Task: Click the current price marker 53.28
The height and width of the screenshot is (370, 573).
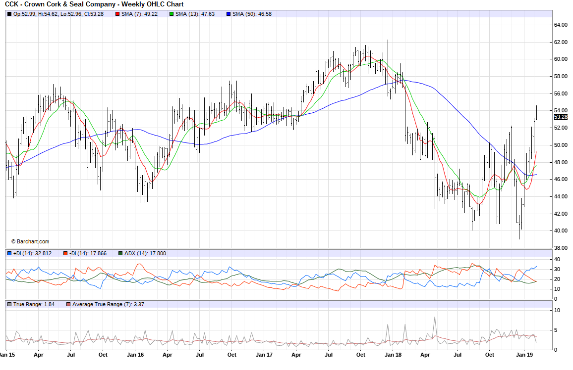Action: click(561, 117)
